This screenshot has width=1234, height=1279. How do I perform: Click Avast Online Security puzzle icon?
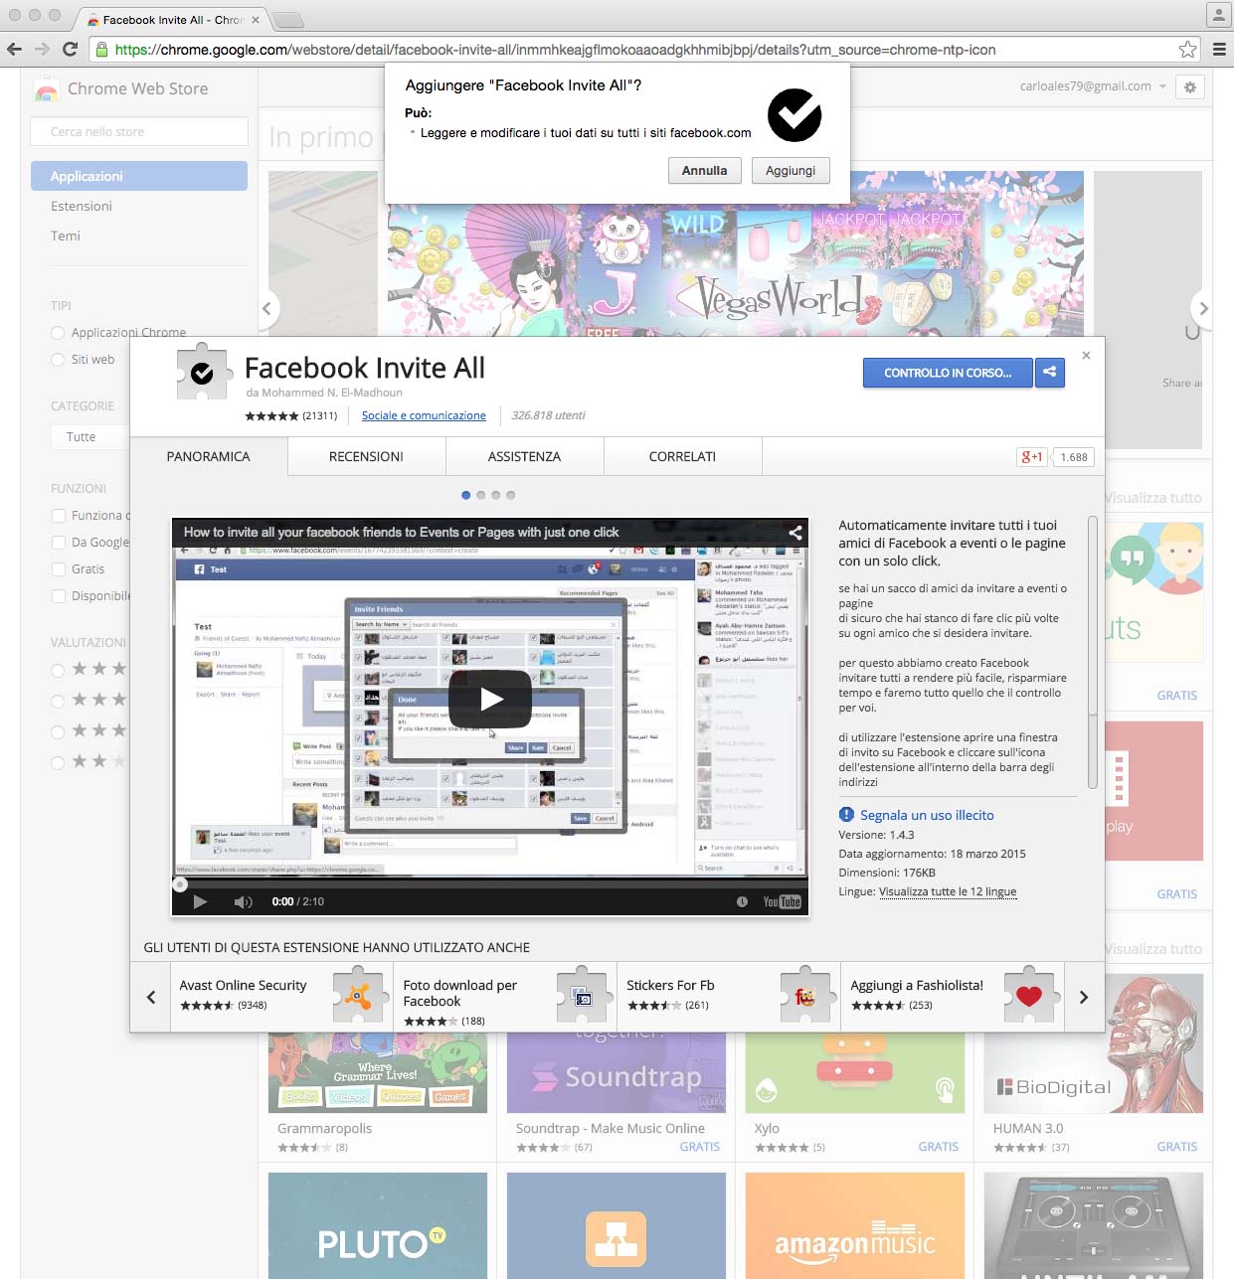(358, 995)
